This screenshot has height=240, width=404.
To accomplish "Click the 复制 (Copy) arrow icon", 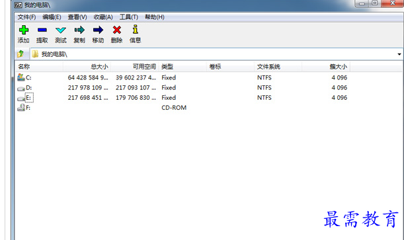I will (x=79, y=30).
